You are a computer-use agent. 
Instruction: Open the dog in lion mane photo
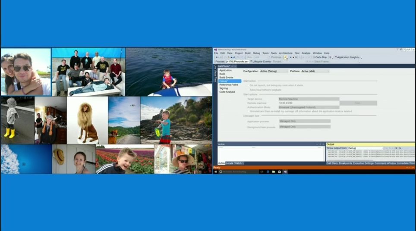point(88,120)
